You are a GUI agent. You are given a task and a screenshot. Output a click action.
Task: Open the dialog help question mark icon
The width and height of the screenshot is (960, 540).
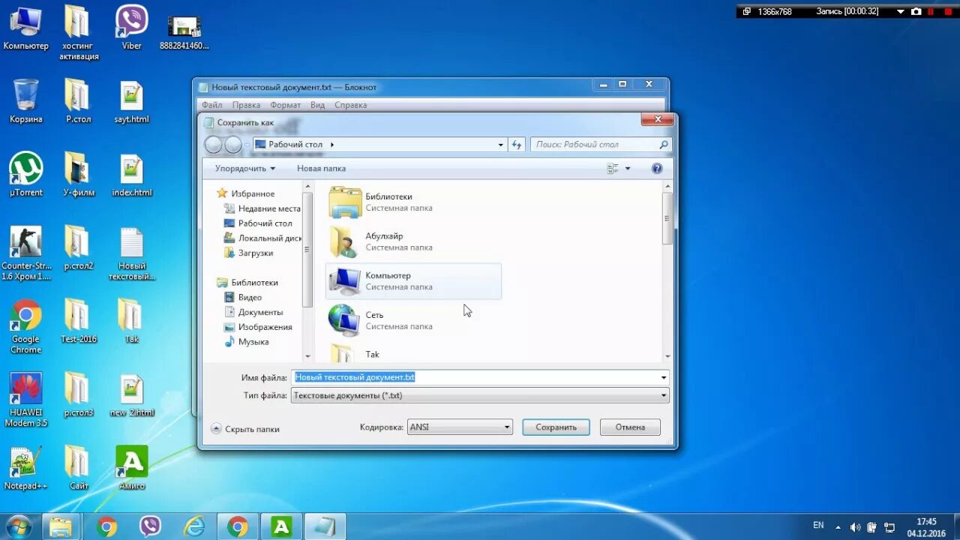[657, 169]
